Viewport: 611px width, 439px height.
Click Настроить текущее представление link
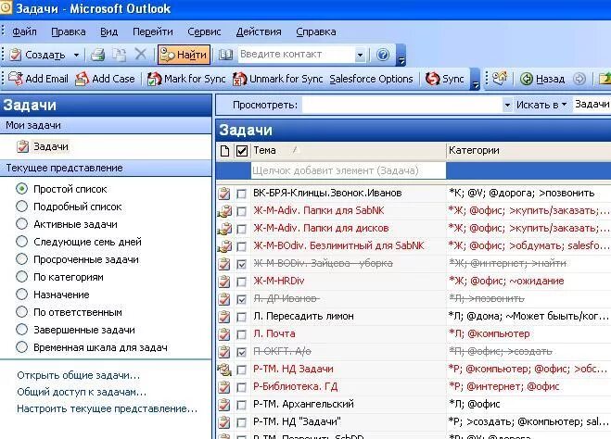click(x=108, y=409)
